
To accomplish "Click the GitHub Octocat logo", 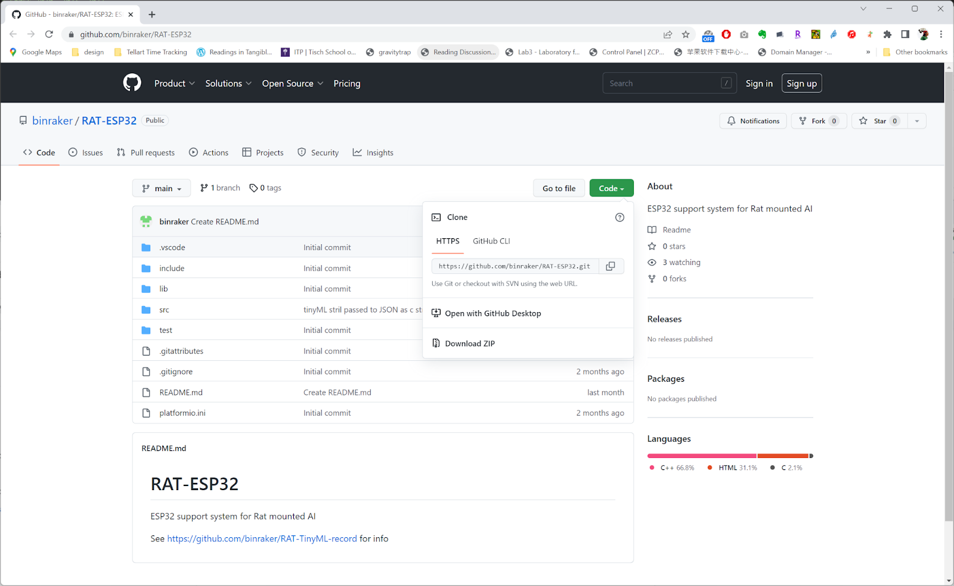I will coord(132,83).
